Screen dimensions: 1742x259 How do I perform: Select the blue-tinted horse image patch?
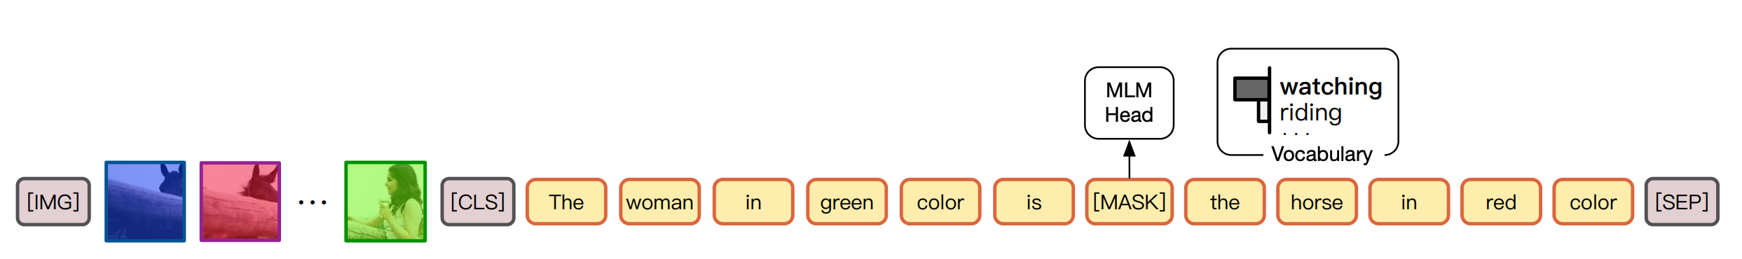[145, 202]
